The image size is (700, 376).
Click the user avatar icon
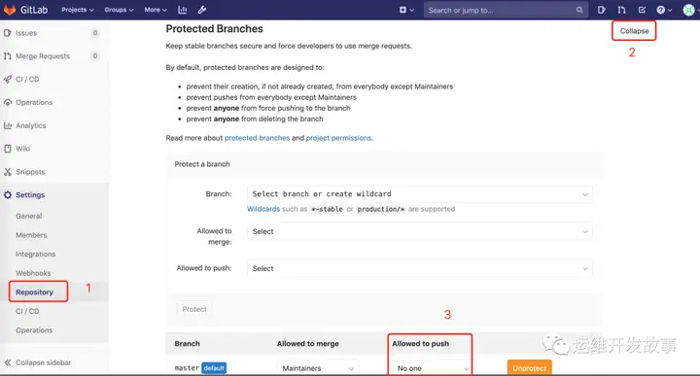click(x=689, y=10)
